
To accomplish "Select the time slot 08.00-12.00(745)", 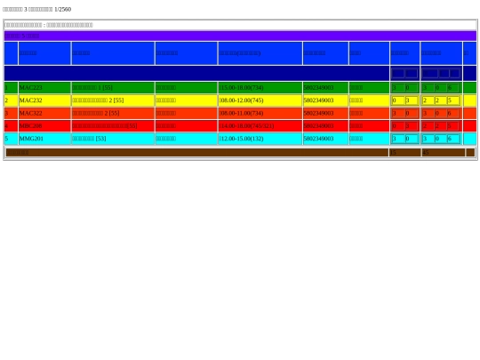I will [242, 100].
